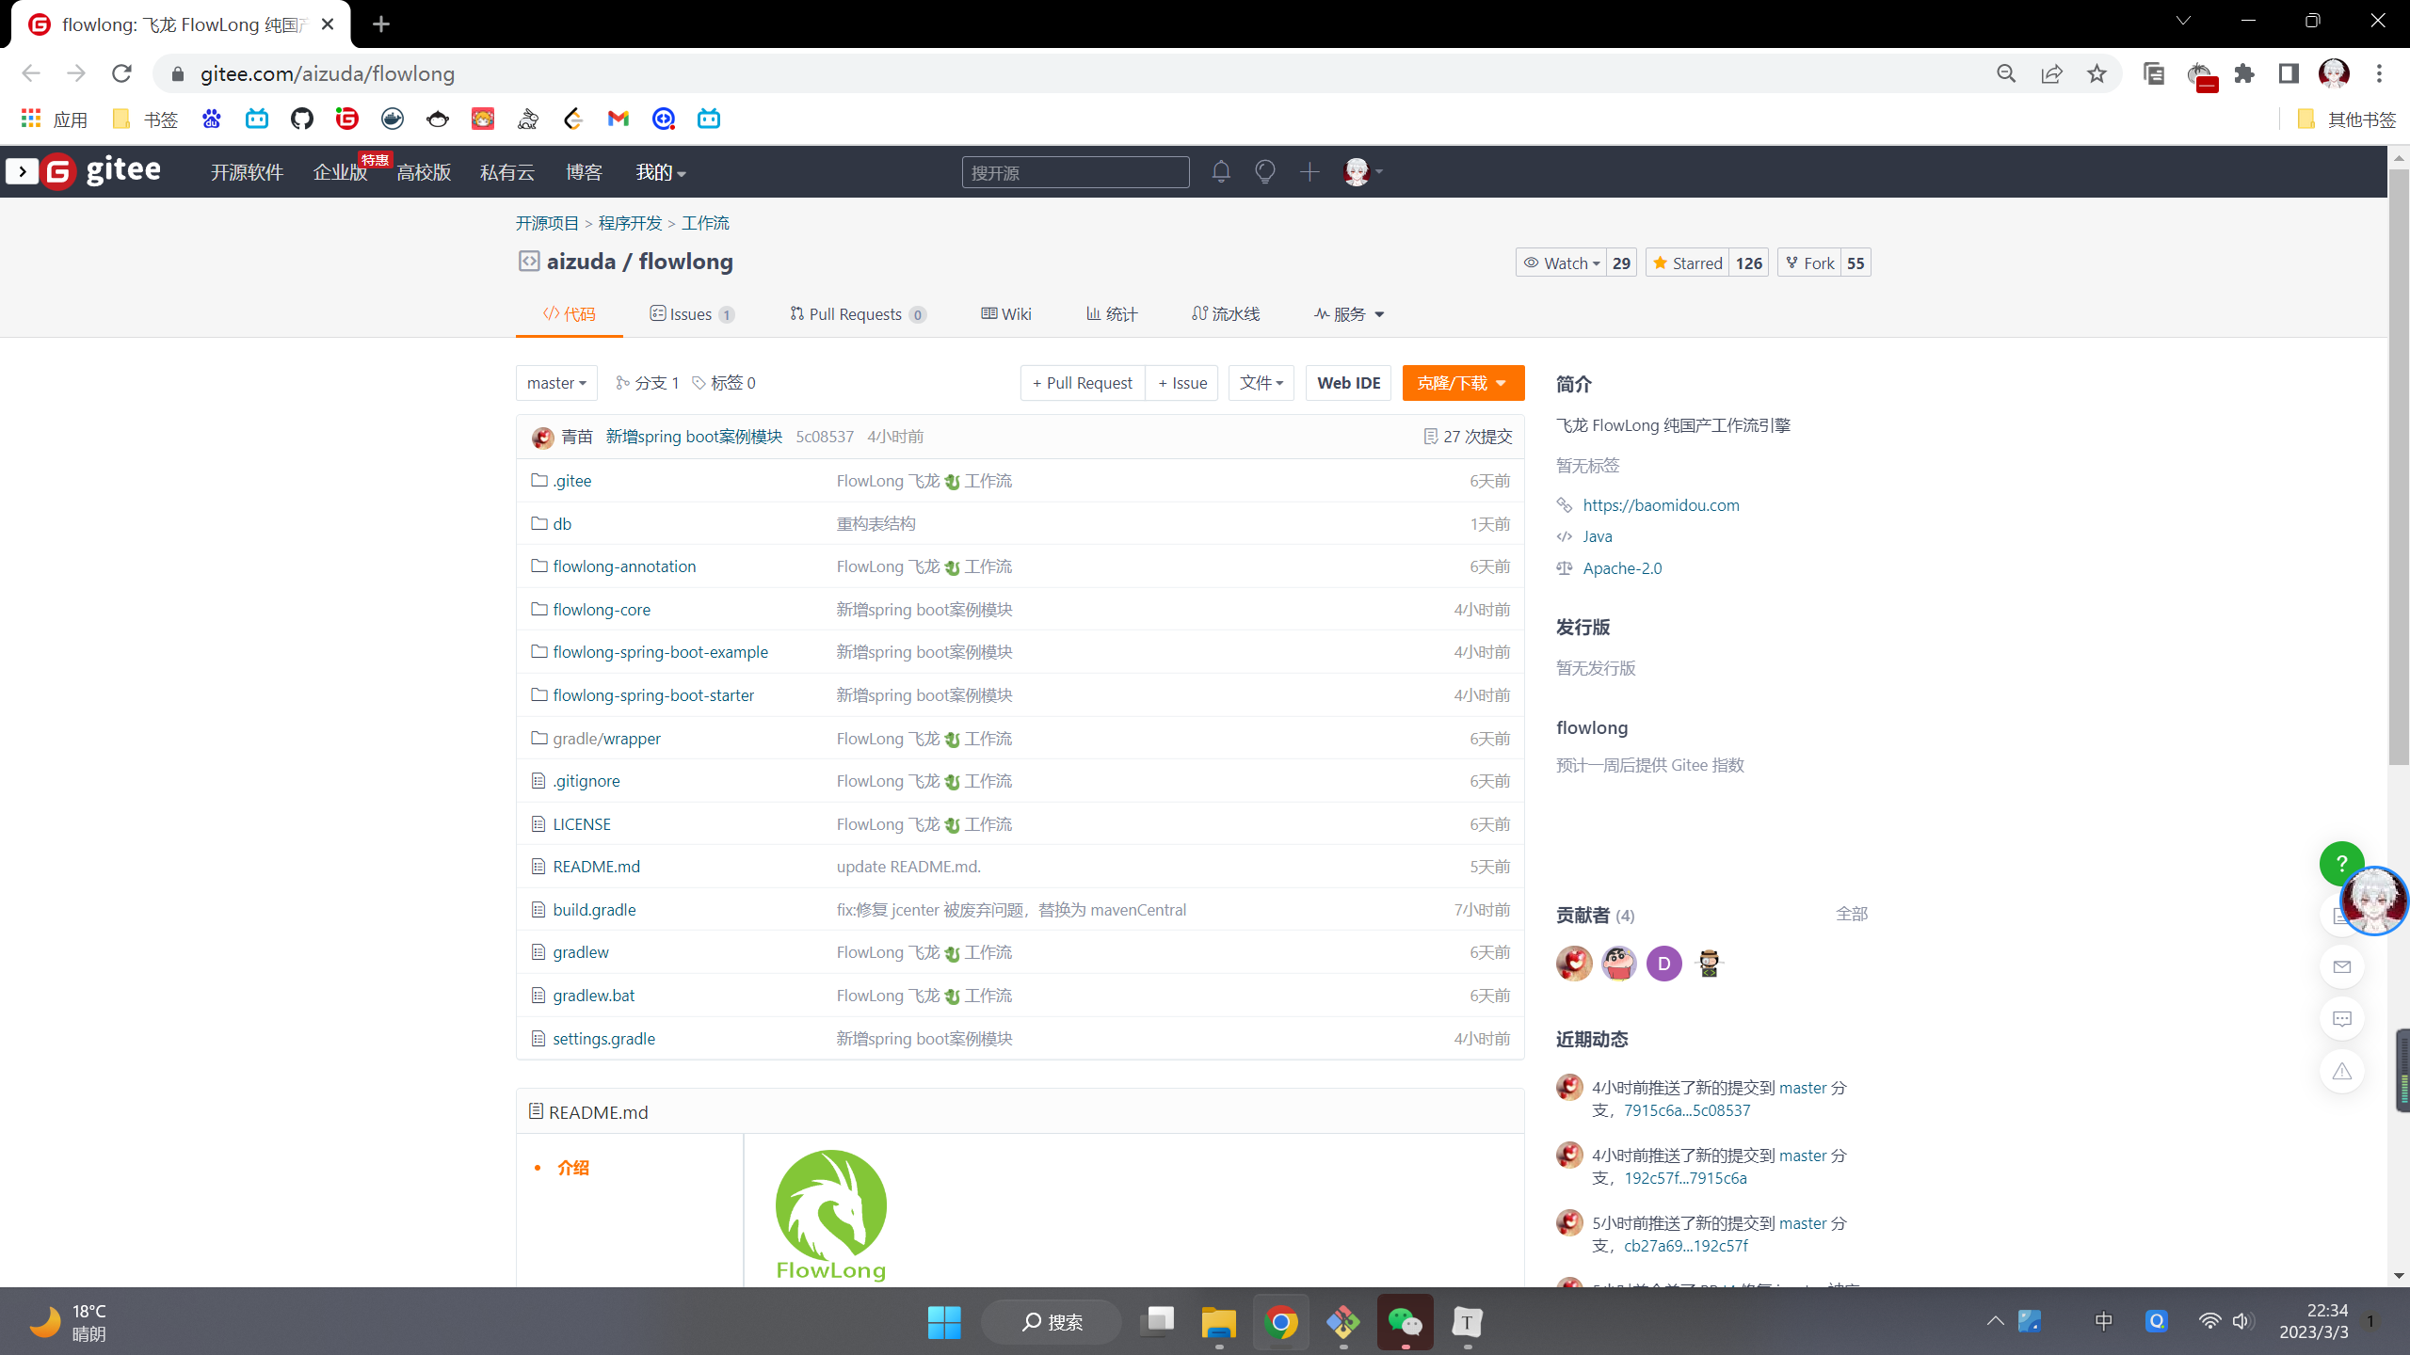Viewport: 2410px width, 1355px height.
Task: Open notifications bell icon in Gitee header
Action: [1221, 172]
